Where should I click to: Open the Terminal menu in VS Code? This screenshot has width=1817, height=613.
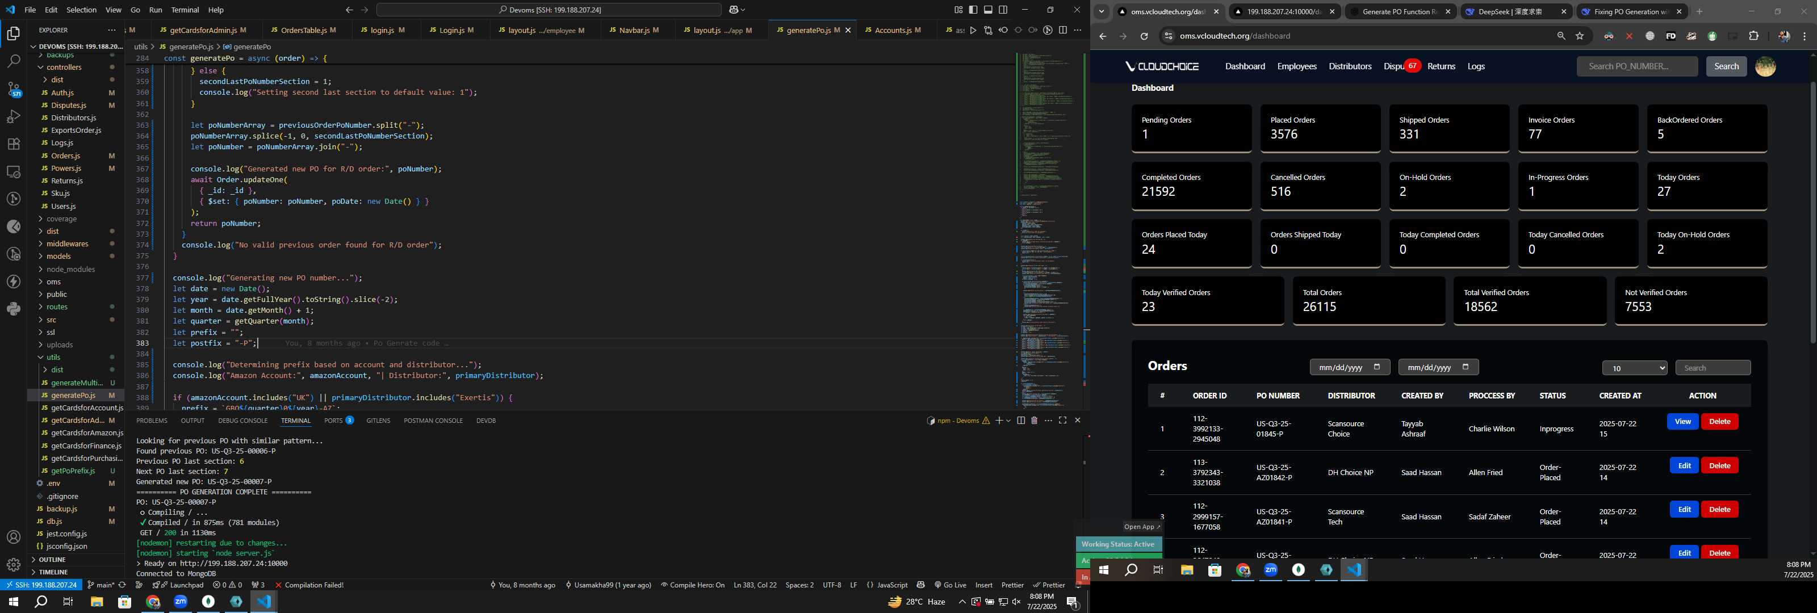185,10
